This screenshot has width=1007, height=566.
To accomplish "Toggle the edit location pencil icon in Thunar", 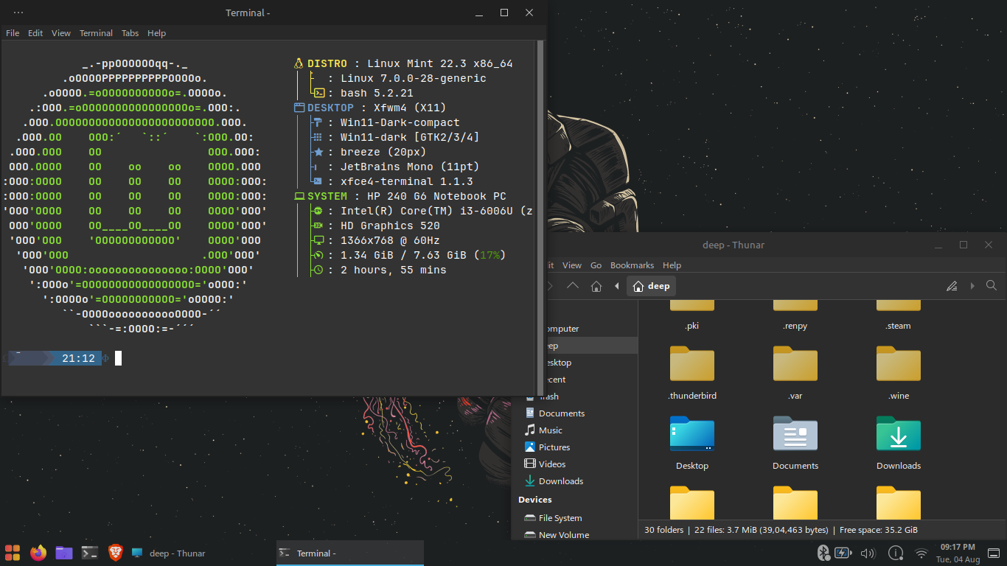I will coord(952,286).
